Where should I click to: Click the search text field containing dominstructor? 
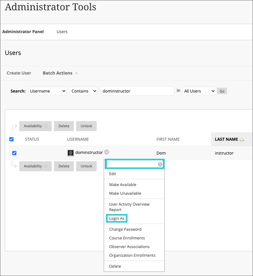point(137,91)
